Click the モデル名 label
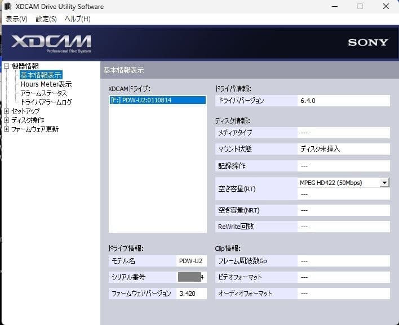 pyautogui.click(x=123, y=261)
